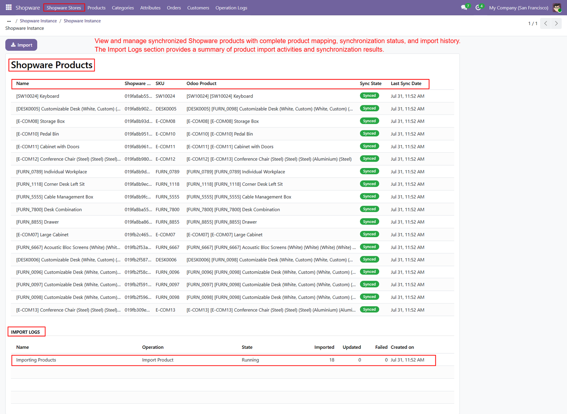The height and width of the screenshot is (414, 567).
Task: Open the [FURN_8855] Drawer row
Action: point(232,222)
